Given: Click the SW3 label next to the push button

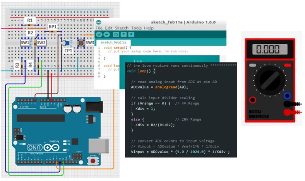Looking at the screenshot, I should click(90, 43).
